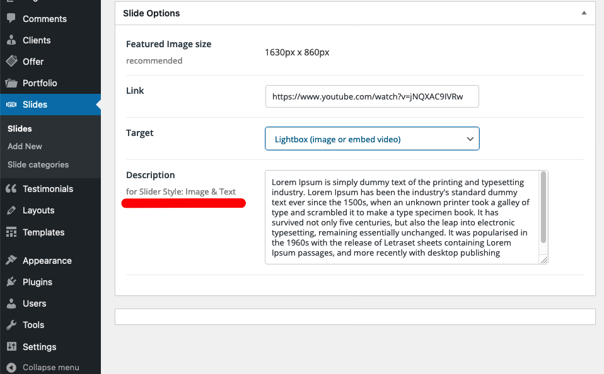
Task: Click the Tools wrench icon
Action: click(11, 325)
